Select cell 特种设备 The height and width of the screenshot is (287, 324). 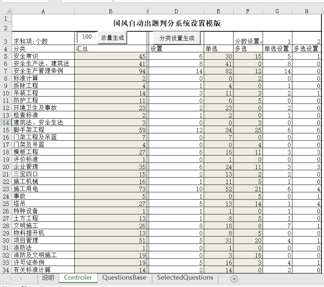pyautogui.click(x=43, y=211)
